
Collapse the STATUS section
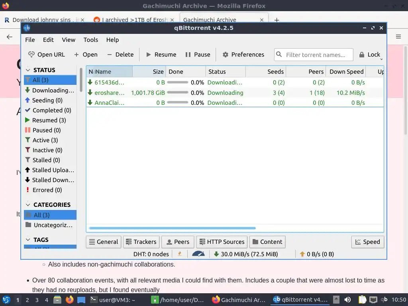pos(28,70)
